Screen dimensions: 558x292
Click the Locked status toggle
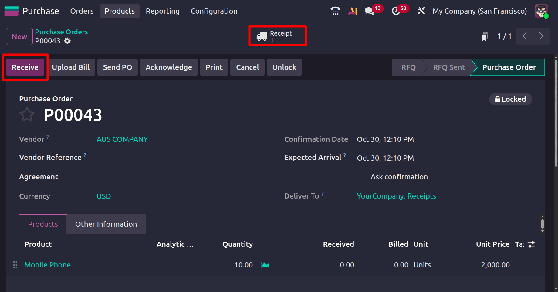[x=510, y=99]
